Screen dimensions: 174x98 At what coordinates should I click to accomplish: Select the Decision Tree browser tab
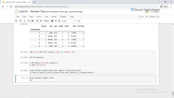(16, 2)
